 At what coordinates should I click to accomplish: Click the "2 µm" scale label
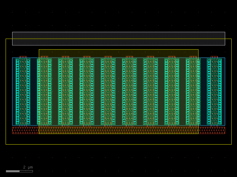coord(28,167)
